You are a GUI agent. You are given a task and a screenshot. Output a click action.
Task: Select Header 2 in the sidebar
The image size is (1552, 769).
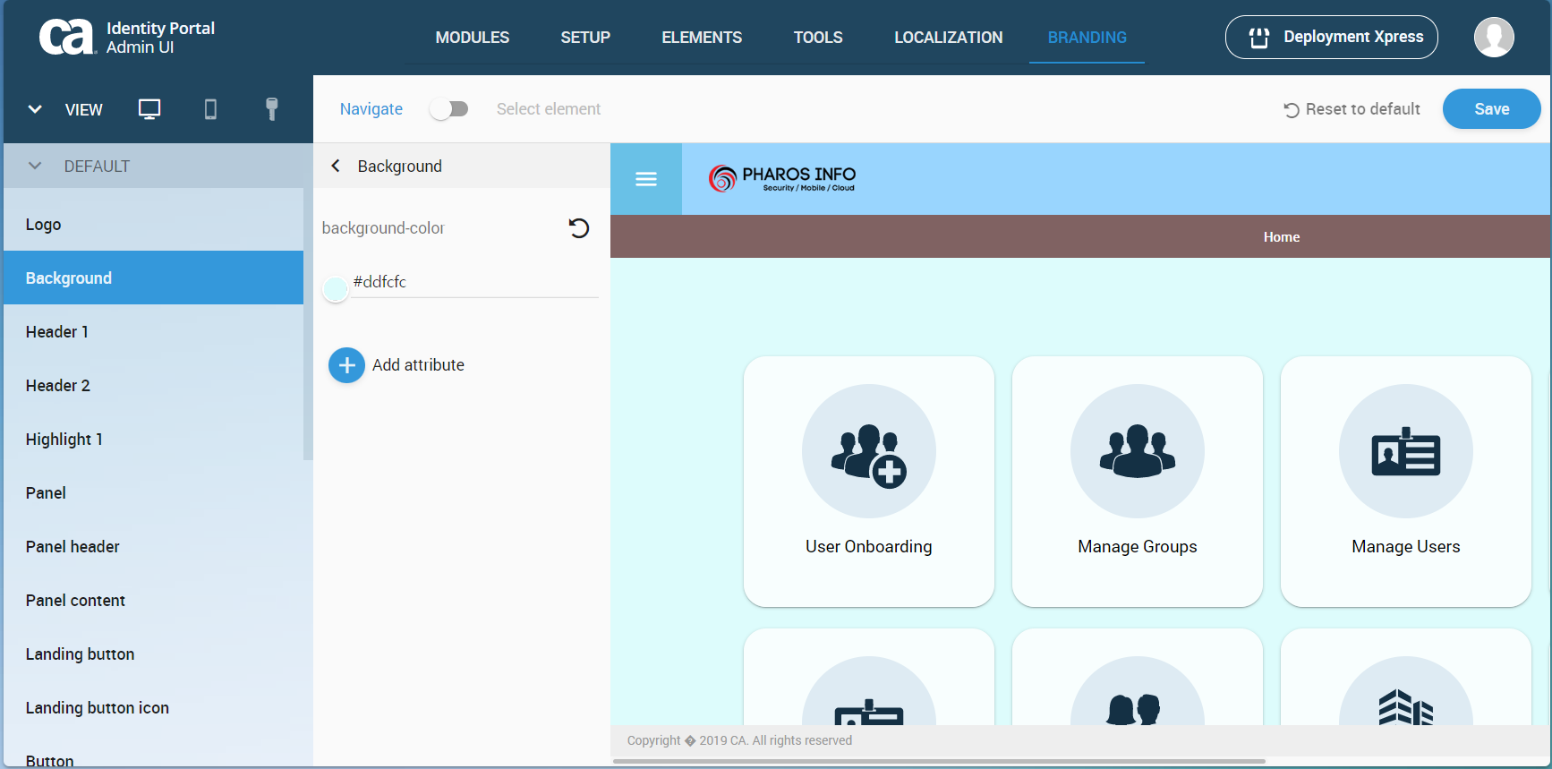click(x=154, y=386)
